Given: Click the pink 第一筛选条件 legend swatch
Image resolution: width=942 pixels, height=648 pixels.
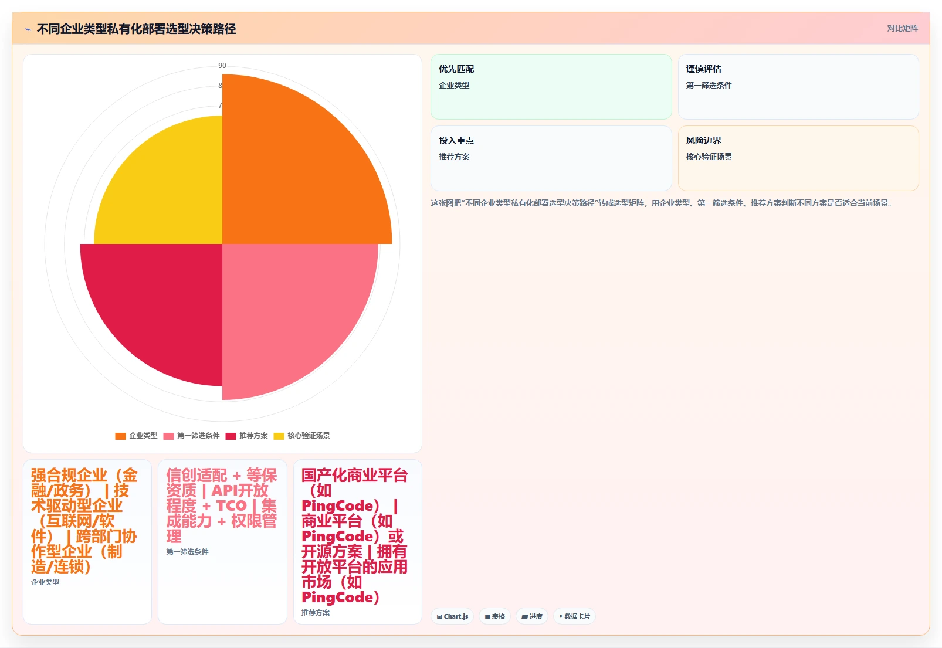Looking at the screenshot, I should (x=168, y=436).
